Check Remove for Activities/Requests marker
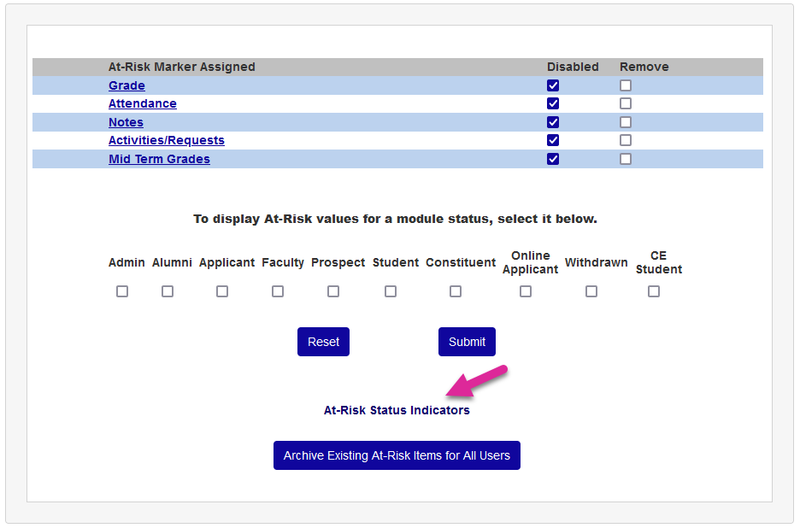The width and height of the screenshot is (800, 528). pyautogui.click(x=626, y=140)
